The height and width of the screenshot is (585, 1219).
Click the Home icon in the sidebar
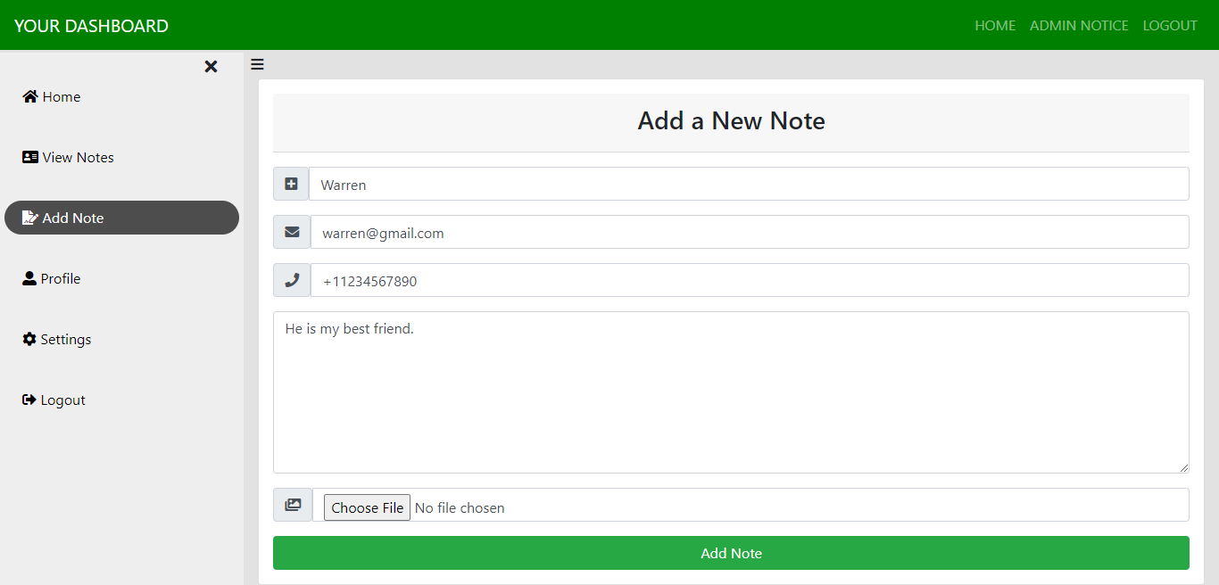coord(29,95)
